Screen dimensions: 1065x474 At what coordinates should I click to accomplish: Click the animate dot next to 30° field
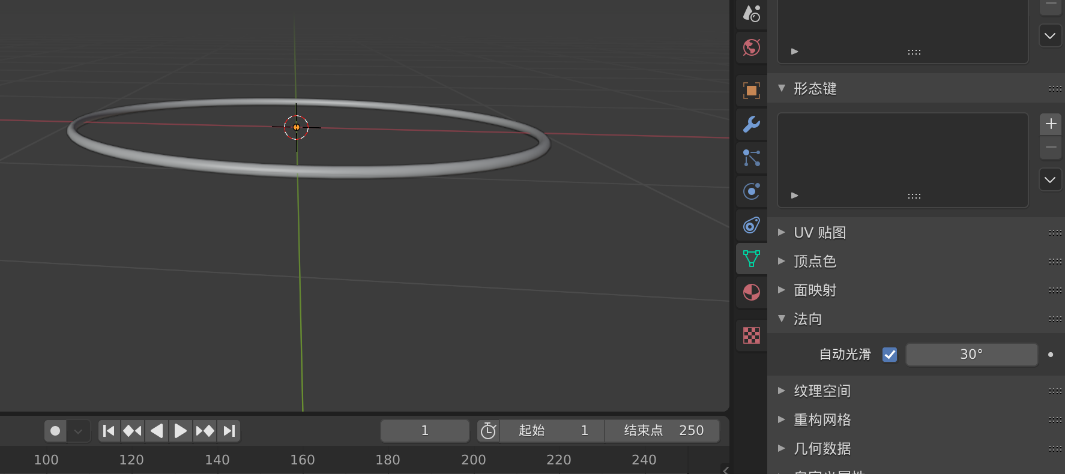[1051, 355]
